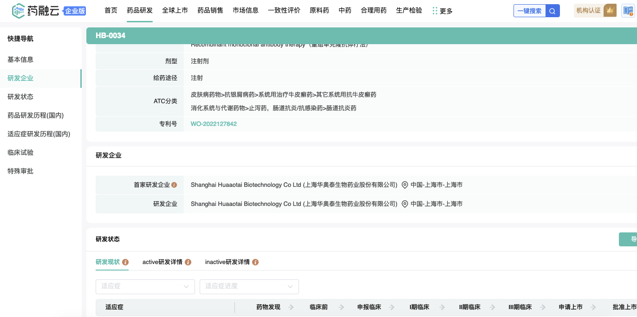637x317 pixels.
Task: Click info icon beside 研发现状 tab
Action: coord(125,262)
